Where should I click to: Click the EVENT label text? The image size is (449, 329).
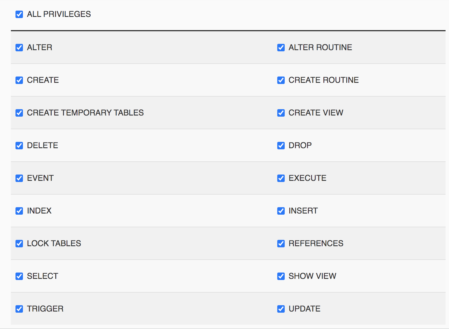click(x=40, y=178)
